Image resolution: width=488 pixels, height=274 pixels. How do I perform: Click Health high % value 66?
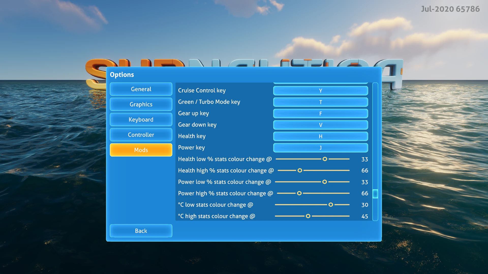point(365,170)
